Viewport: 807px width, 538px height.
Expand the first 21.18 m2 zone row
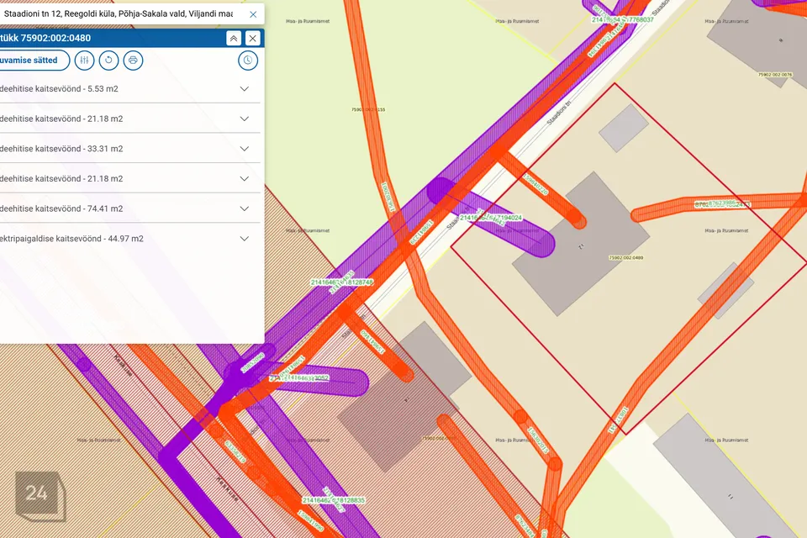(245, 119)
